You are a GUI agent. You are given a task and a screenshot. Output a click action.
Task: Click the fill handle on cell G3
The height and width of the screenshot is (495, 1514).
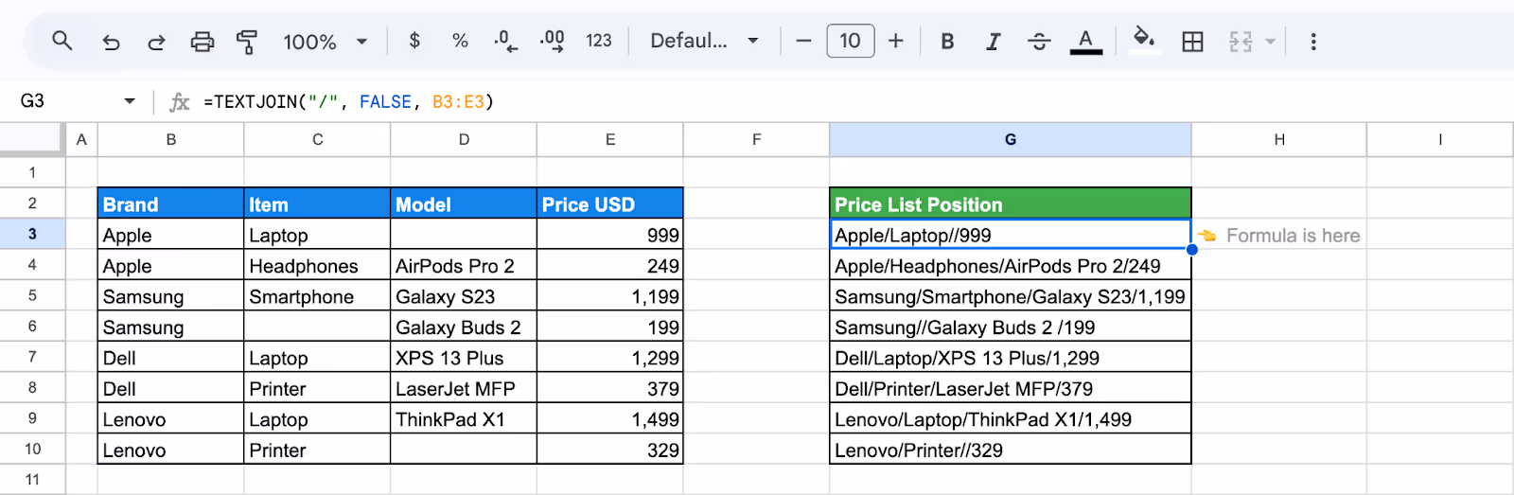click(x=1191, y=250)
